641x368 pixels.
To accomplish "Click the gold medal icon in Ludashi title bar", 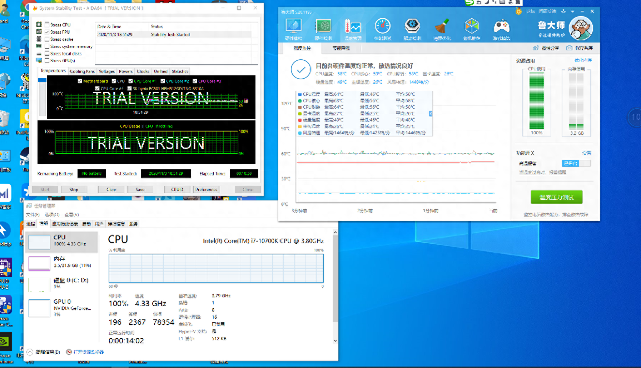I will point(518,11).
